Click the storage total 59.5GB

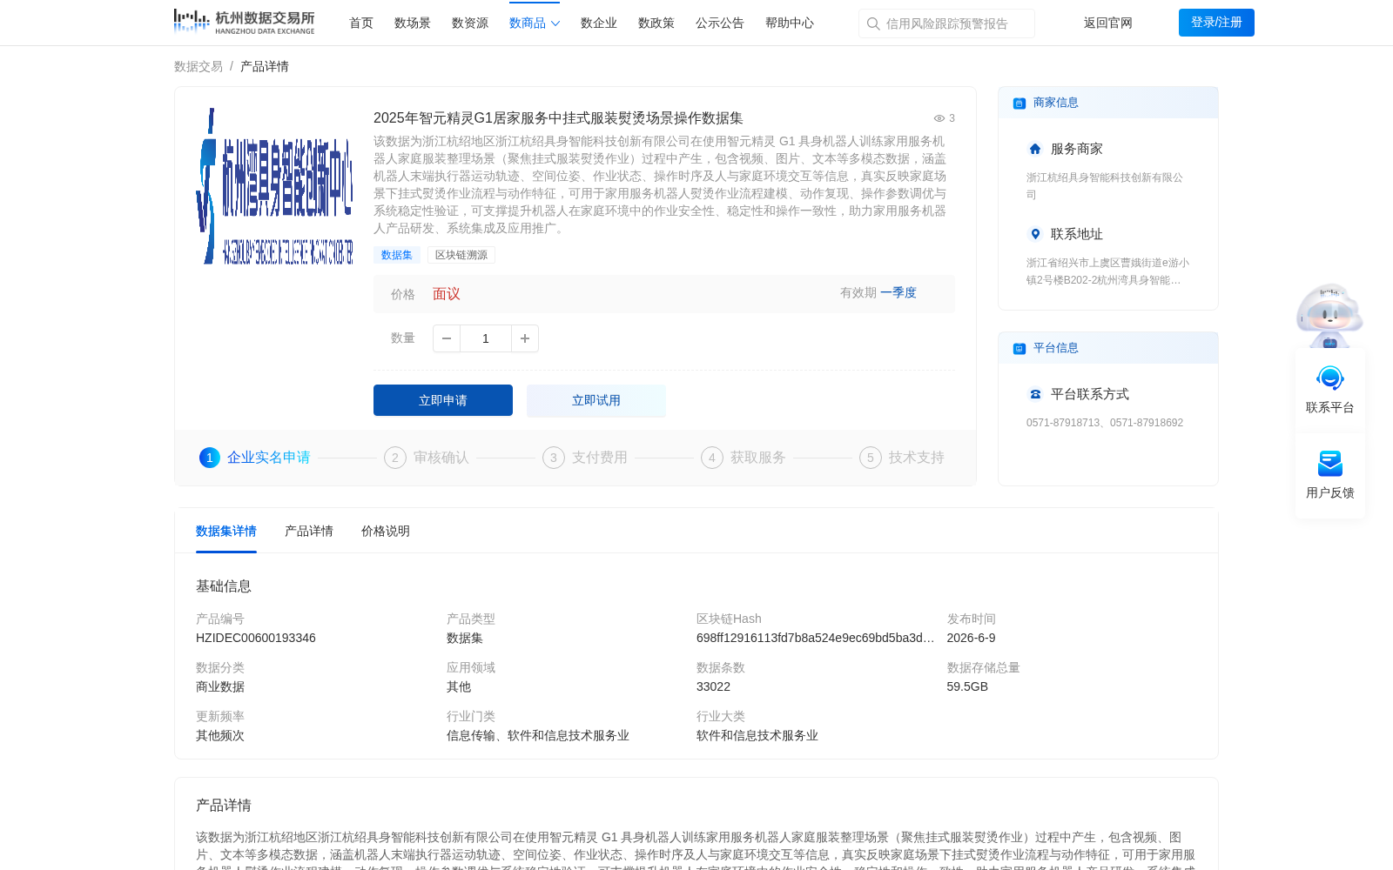967,686
